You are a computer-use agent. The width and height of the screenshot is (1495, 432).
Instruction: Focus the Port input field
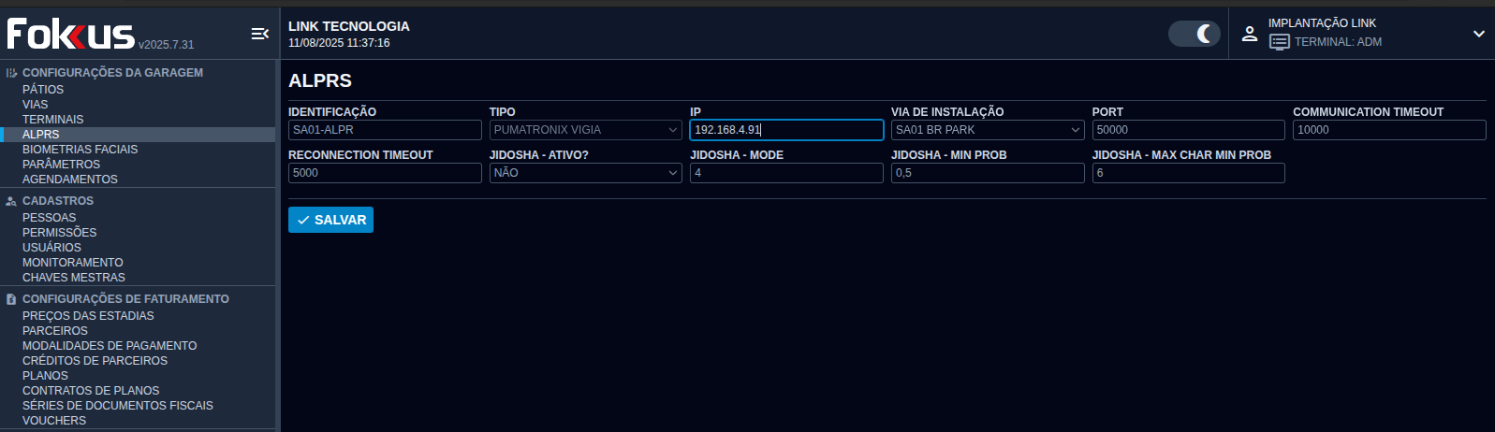click(x=1187, y=130)
